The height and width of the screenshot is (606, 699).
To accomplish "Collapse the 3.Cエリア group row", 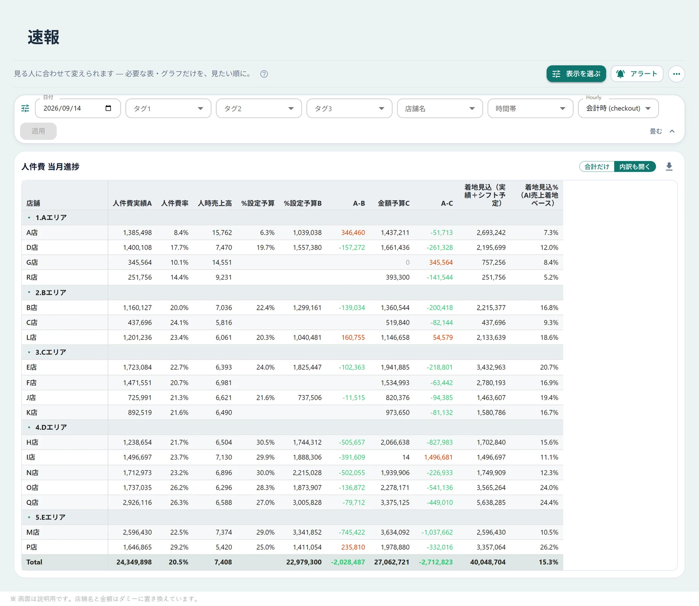I will point(29,352).
